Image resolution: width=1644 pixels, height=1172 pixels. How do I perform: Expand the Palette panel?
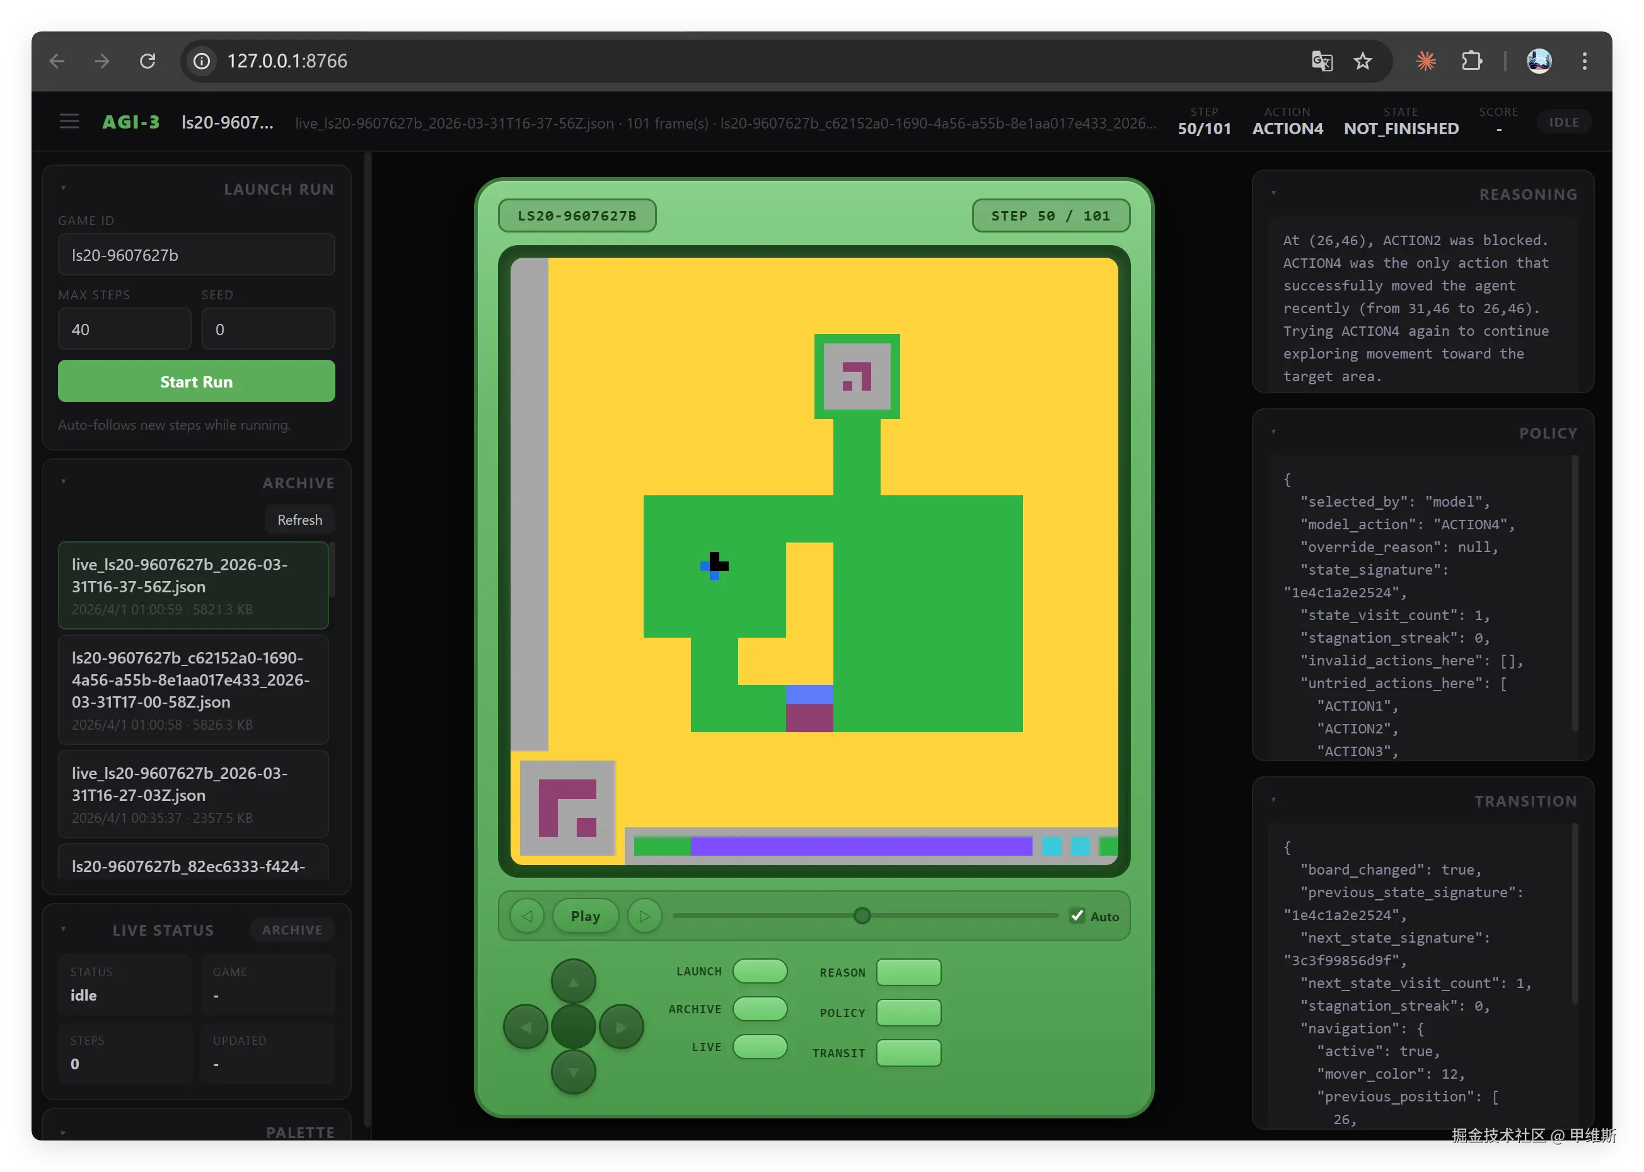(x=64, y=1132)
